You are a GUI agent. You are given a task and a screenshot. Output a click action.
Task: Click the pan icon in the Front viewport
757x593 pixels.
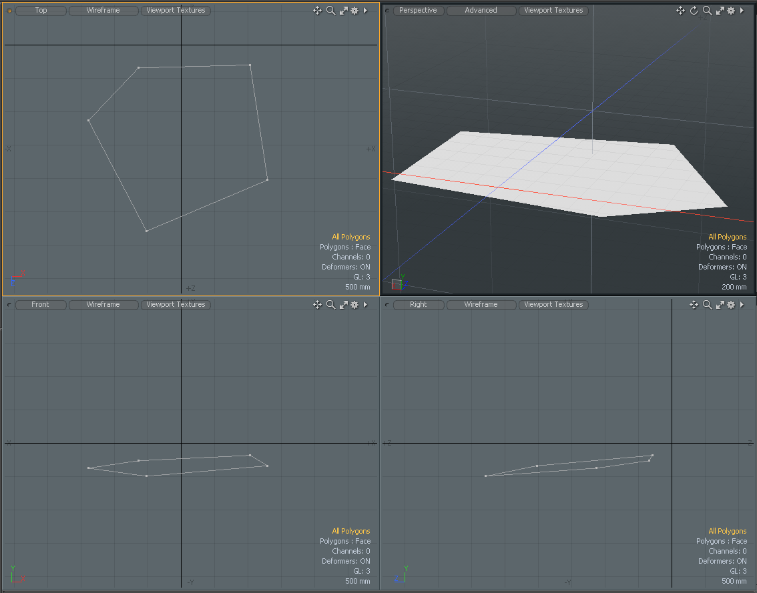318,305
